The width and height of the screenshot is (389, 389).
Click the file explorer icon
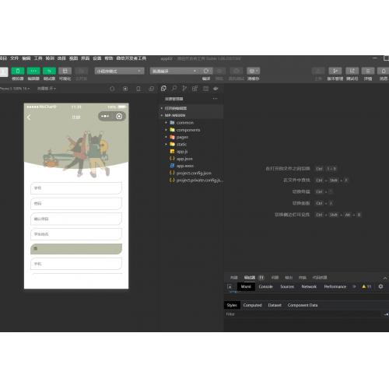163,89
